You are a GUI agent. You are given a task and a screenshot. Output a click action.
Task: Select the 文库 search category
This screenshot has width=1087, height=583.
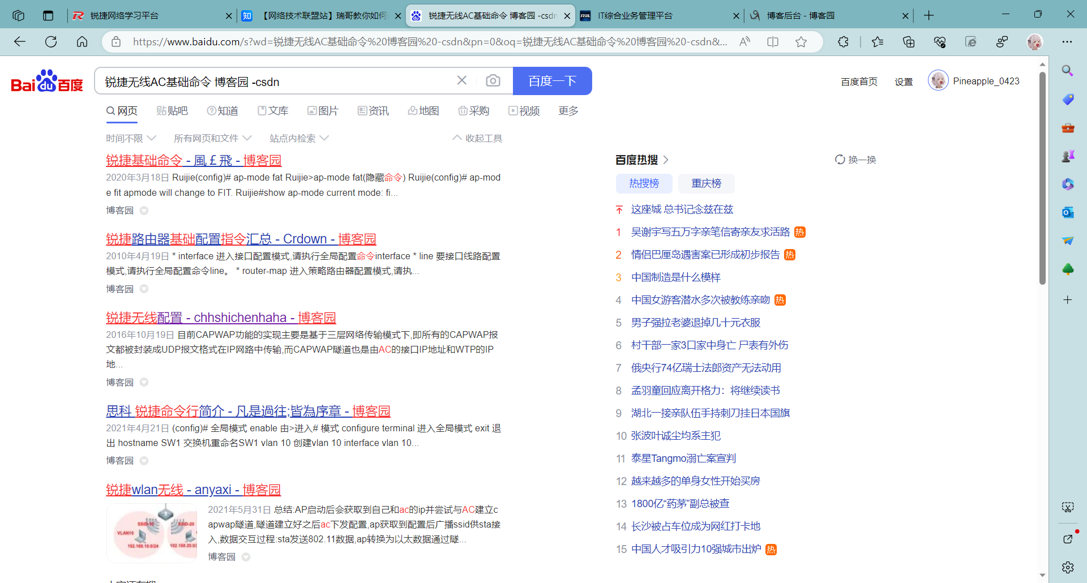tap(273, 111)
